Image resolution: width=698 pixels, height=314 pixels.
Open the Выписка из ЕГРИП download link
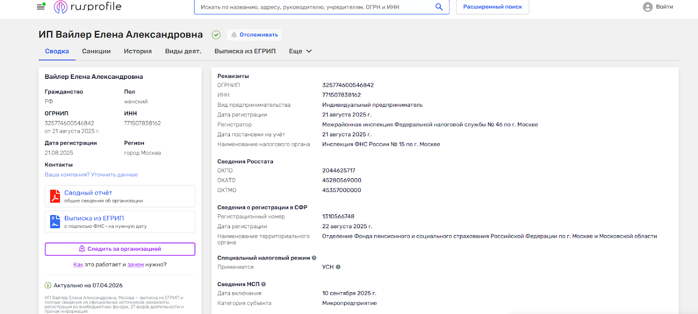click(x=94, y=218)
